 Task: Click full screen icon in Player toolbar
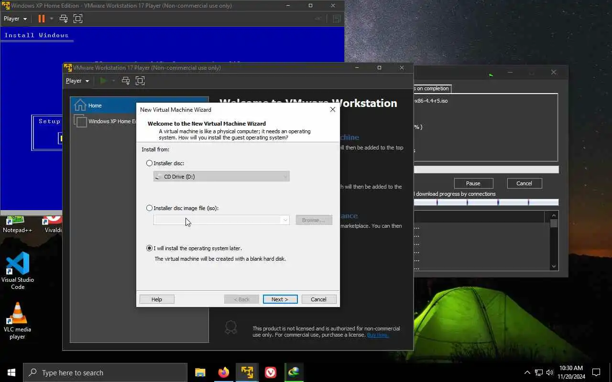click(x=140, y=81)
